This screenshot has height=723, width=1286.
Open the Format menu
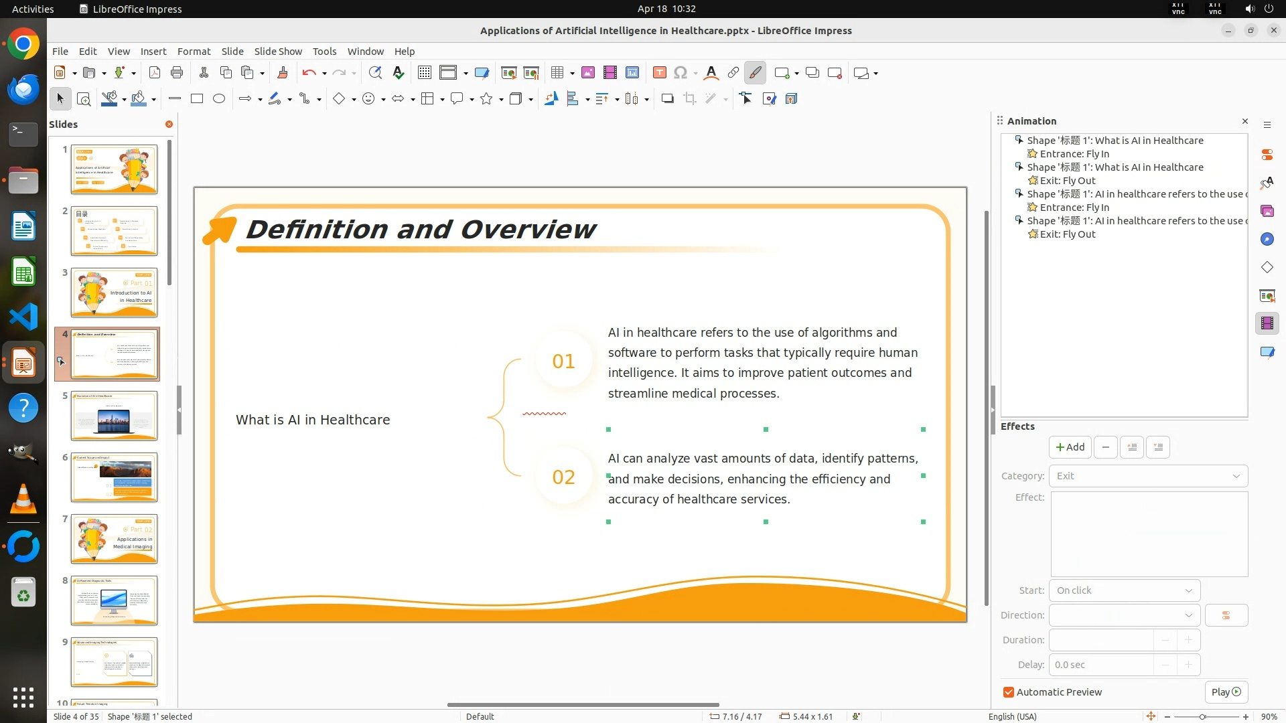point(194,52)
